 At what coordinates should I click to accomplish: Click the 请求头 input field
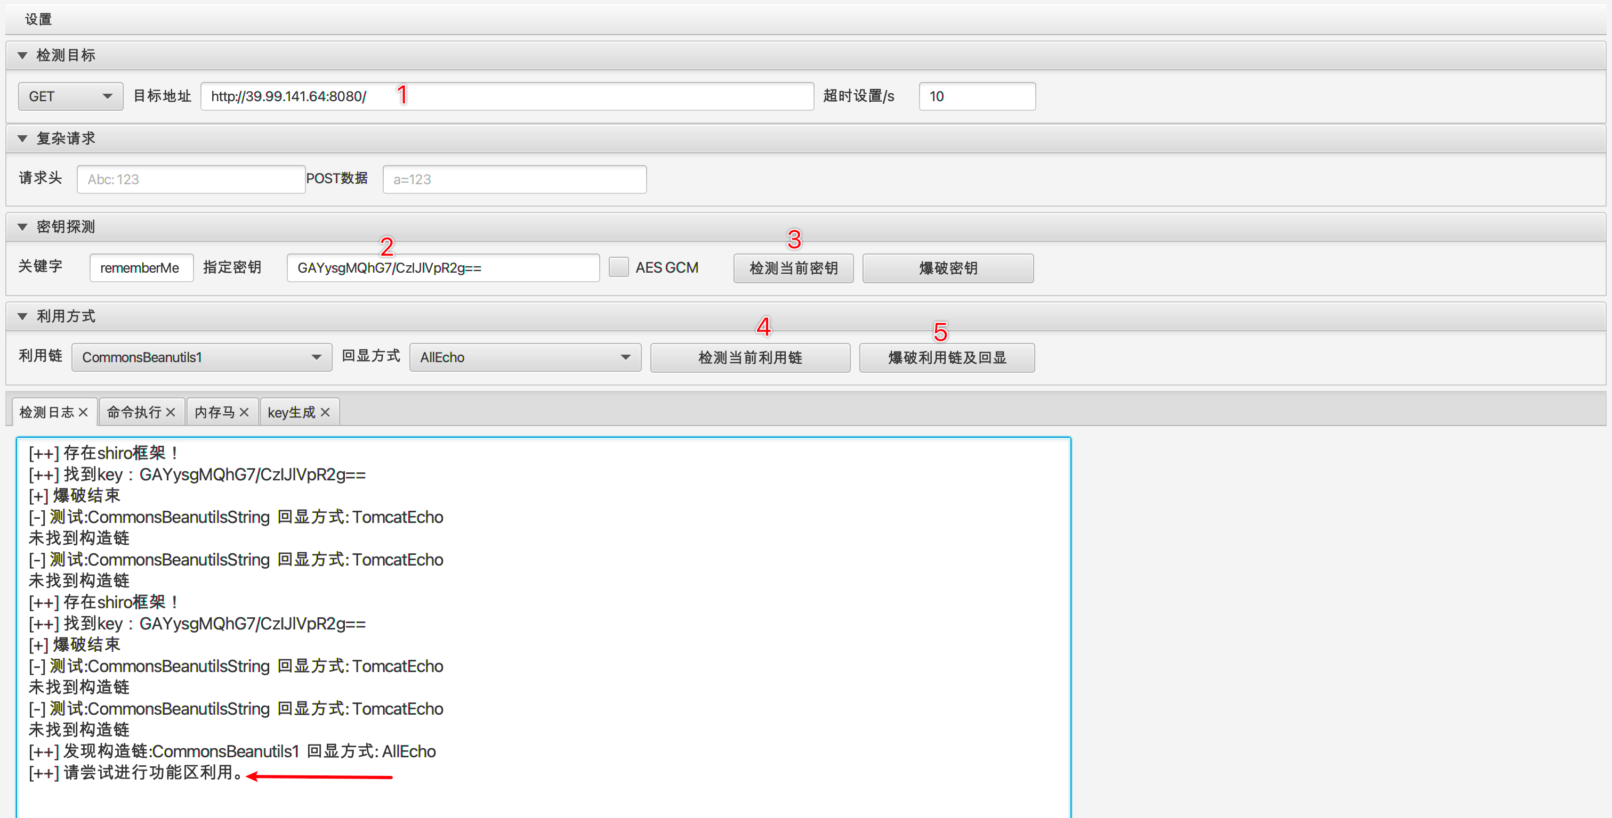[190, 179]
